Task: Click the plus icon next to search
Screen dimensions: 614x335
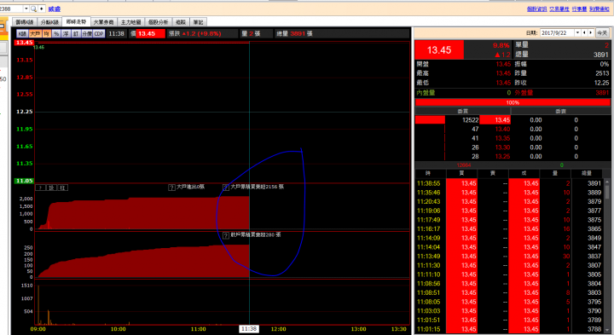Action: pos(42,9)
